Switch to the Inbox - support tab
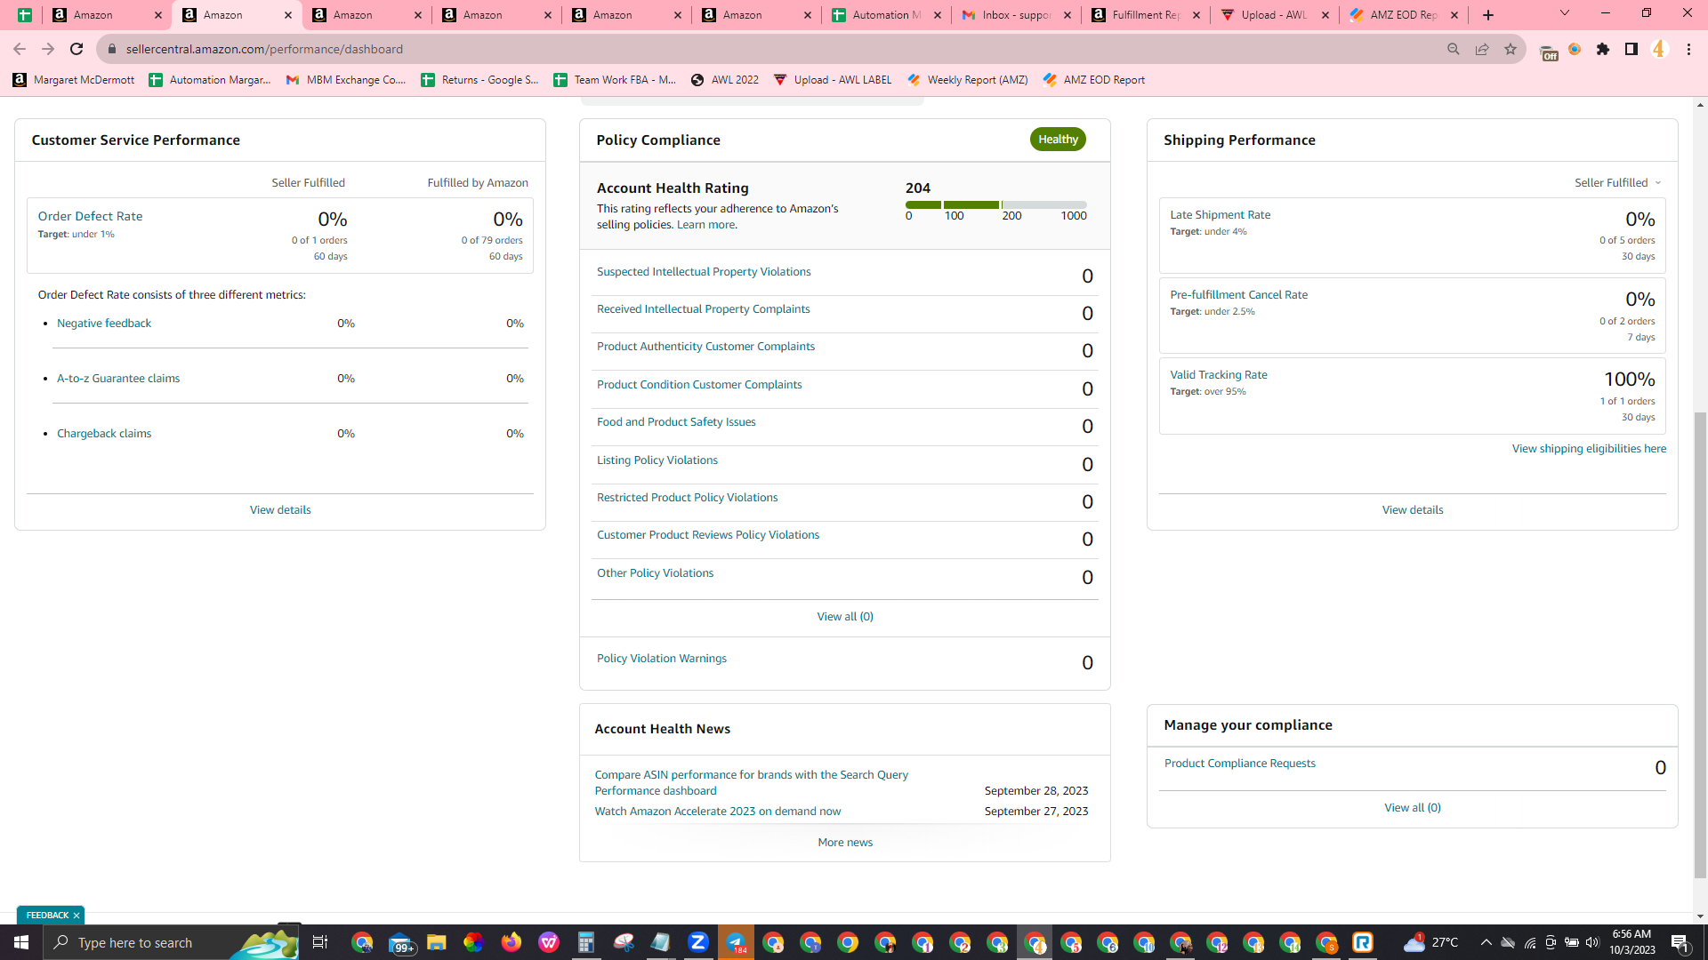 pyautogui.click(x=1016, y=15)
